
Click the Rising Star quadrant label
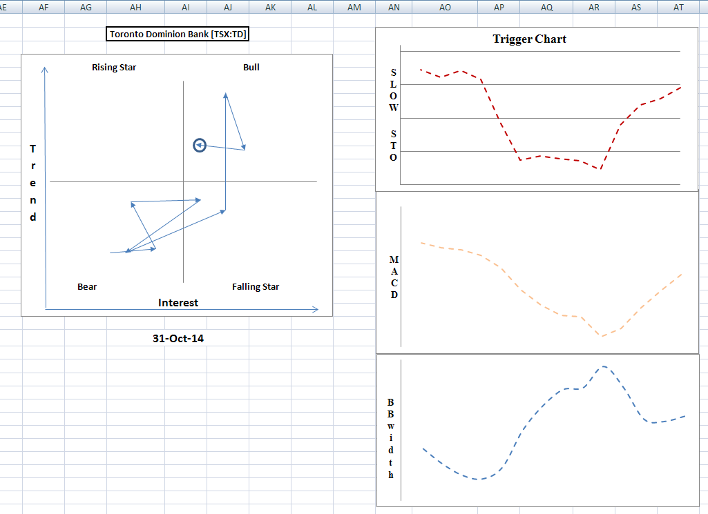pos(114,67)
